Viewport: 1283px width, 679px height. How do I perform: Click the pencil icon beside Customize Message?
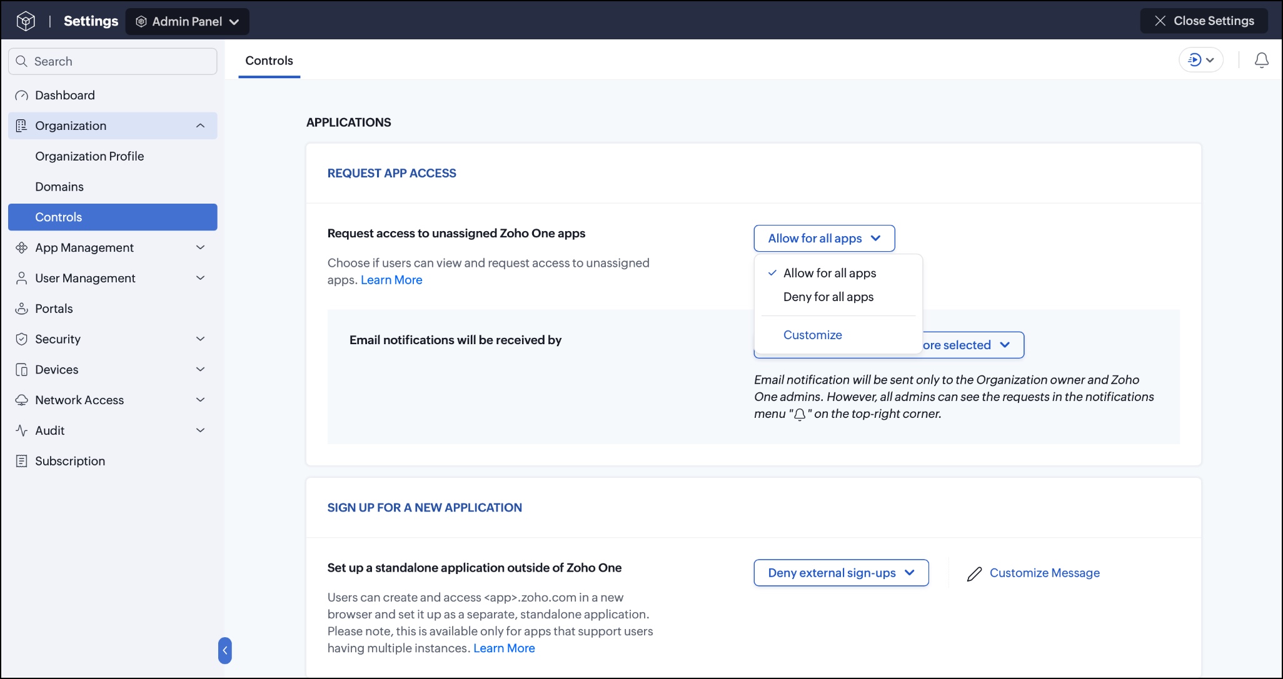pyautogui.click(x=974, y=573)
